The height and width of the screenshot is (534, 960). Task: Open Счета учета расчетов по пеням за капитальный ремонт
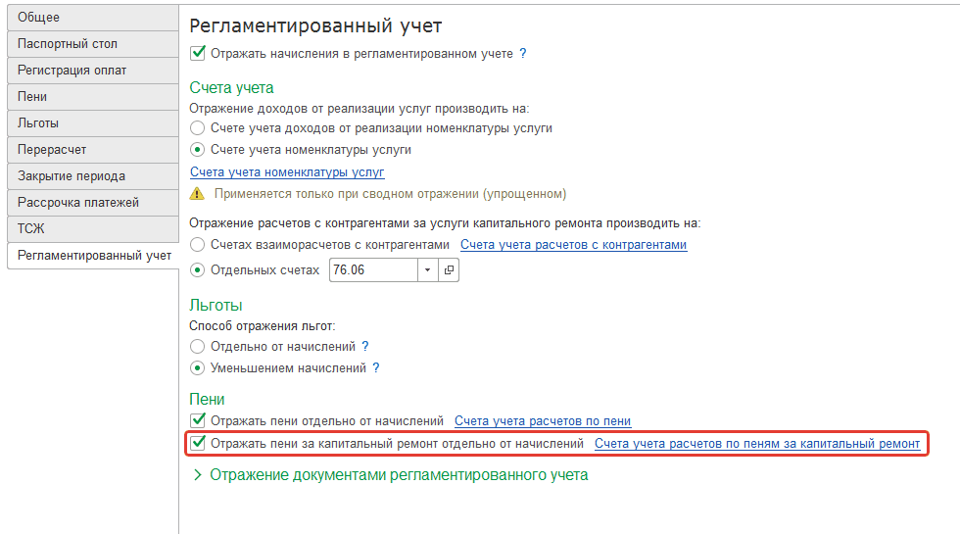click(x=757, y=443)
